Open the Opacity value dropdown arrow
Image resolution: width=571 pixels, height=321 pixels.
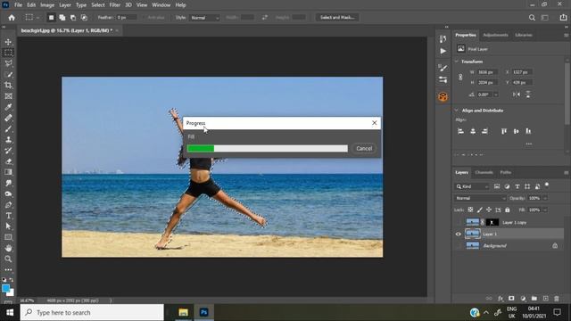click(545, 198)
